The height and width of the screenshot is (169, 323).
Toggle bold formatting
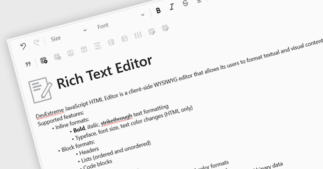pos(158,11)
